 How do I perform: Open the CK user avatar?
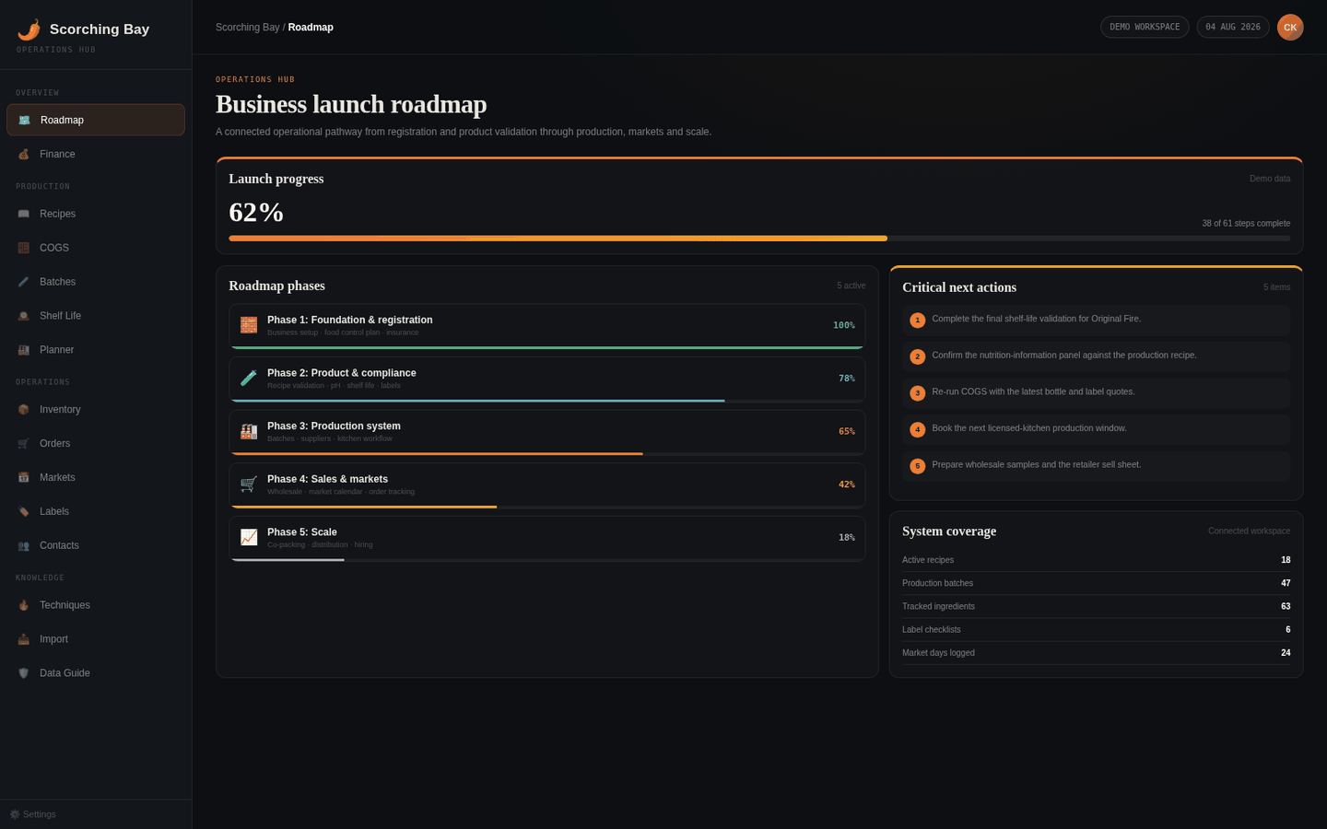[1290, 27]
